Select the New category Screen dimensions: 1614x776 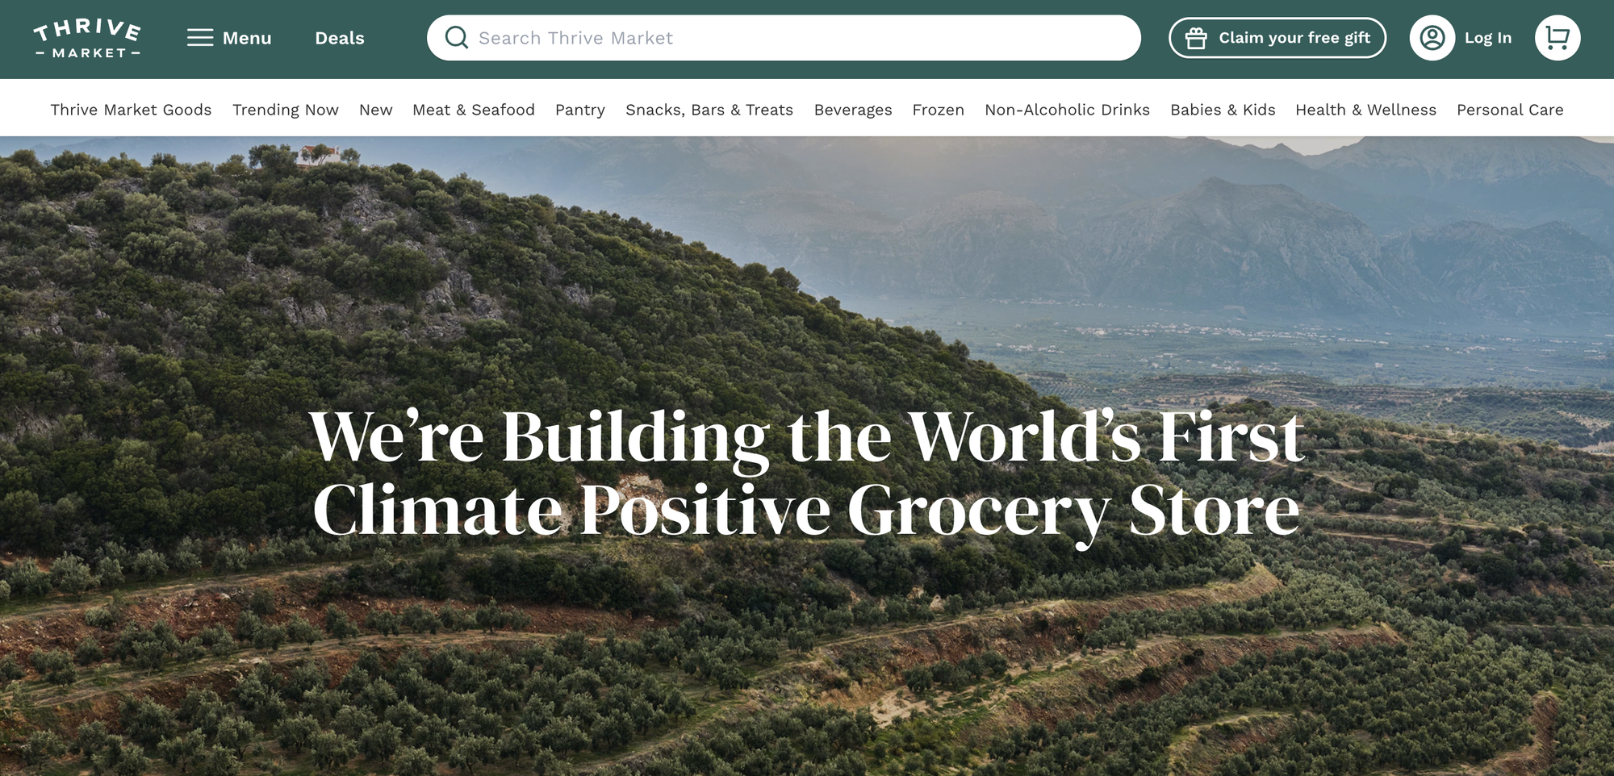(x=376, y=110)
